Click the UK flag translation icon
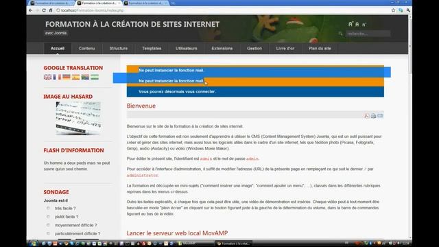Viewport: 439px width, 247px height. pos(47,77)
